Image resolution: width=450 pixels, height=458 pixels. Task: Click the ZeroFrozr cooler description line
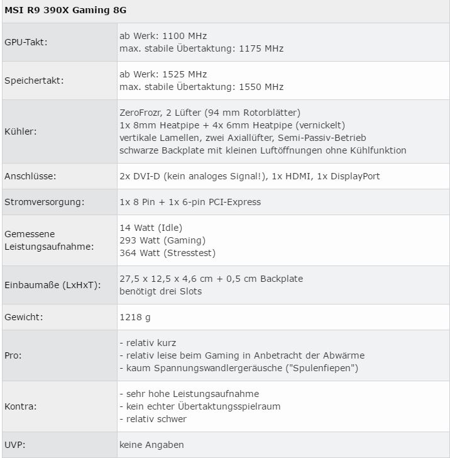[x=210, y=113]
